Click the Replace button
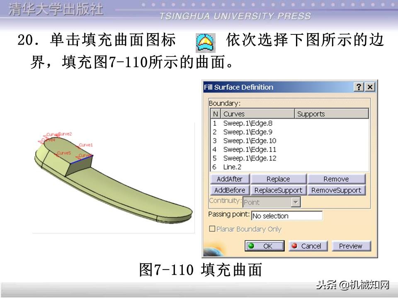Viewport: 398px width, 298px height. 279,179
